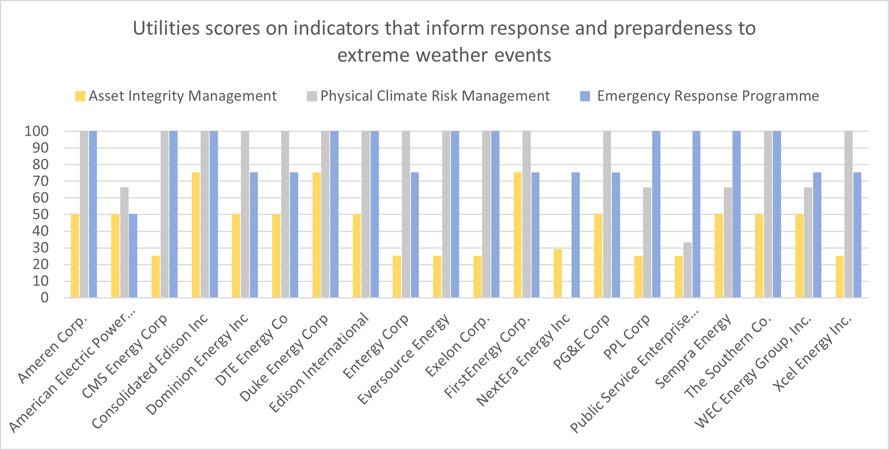Select the Asset Integrity Management legend label
The height and width of the screenshot is (450, 889).
point(182,96)
